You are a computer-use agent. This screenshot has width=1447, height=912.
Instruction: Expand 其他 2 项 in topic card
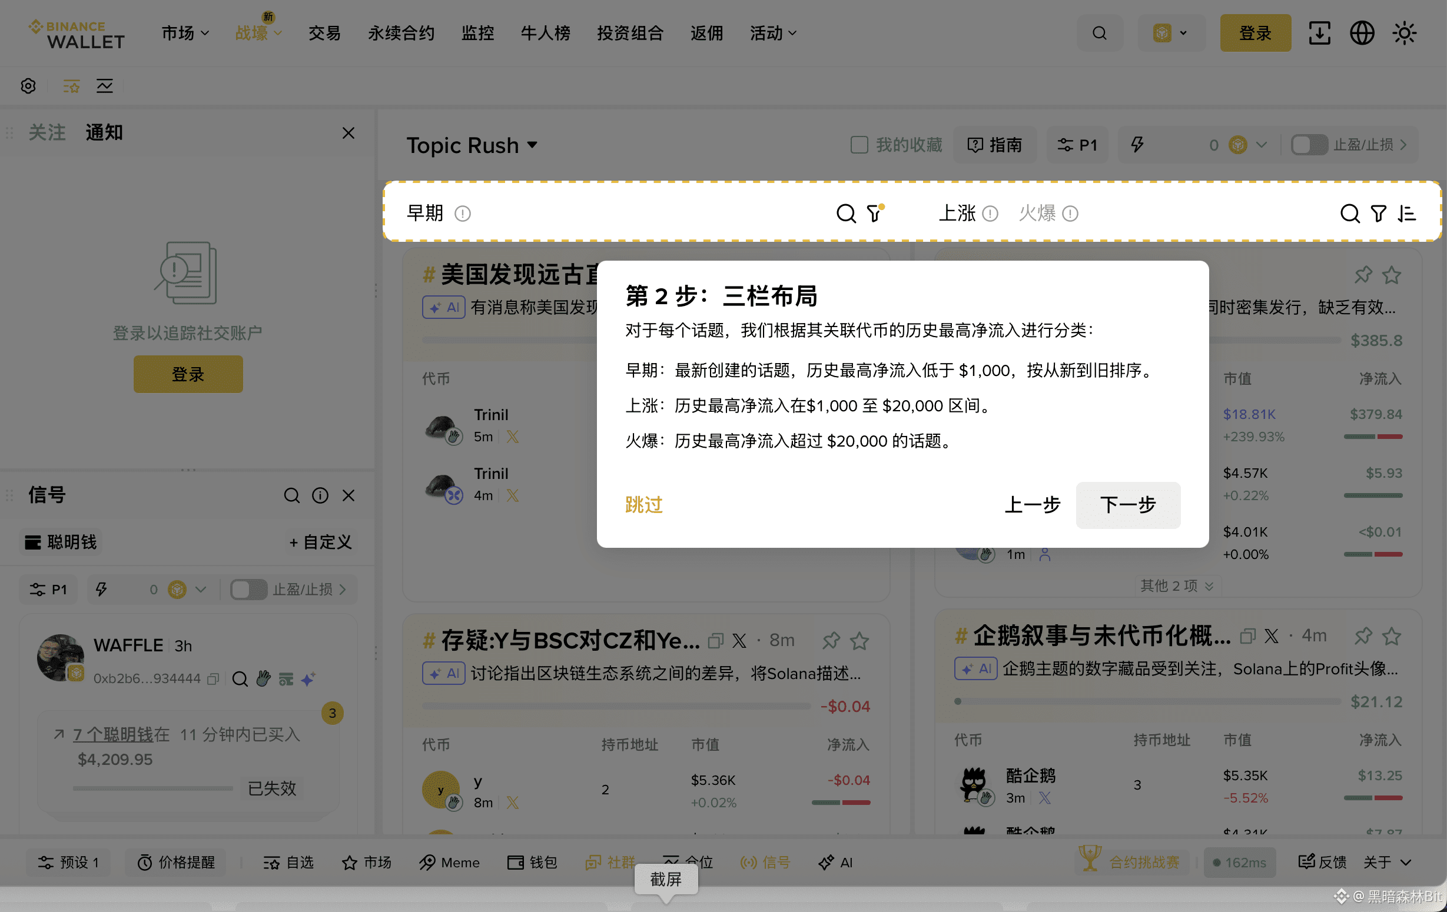tap(1177, 585)
